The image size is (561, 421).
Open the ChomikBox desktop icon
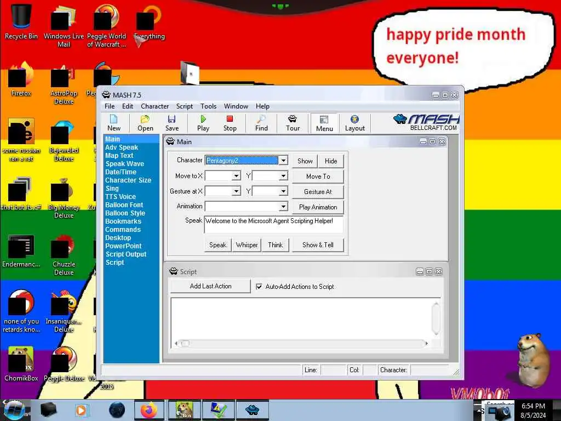[x=21, y=363]
